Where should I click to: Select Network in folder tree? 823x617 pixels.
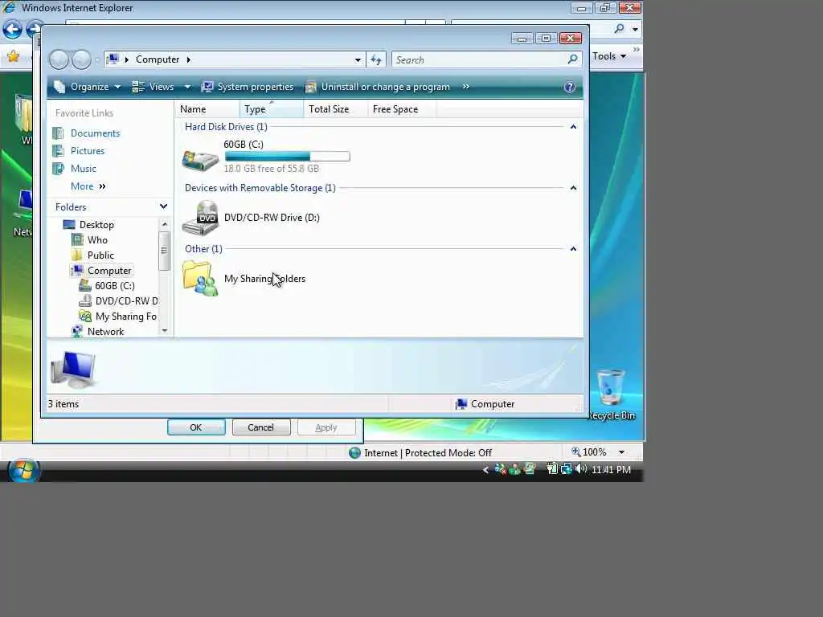(105, 332)
